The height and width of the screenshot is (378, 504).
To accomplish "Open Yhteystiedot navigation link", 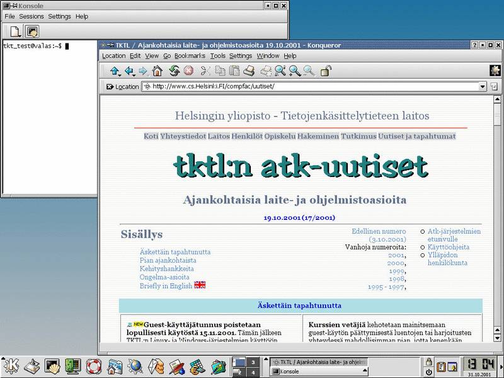I will (183, 136).
